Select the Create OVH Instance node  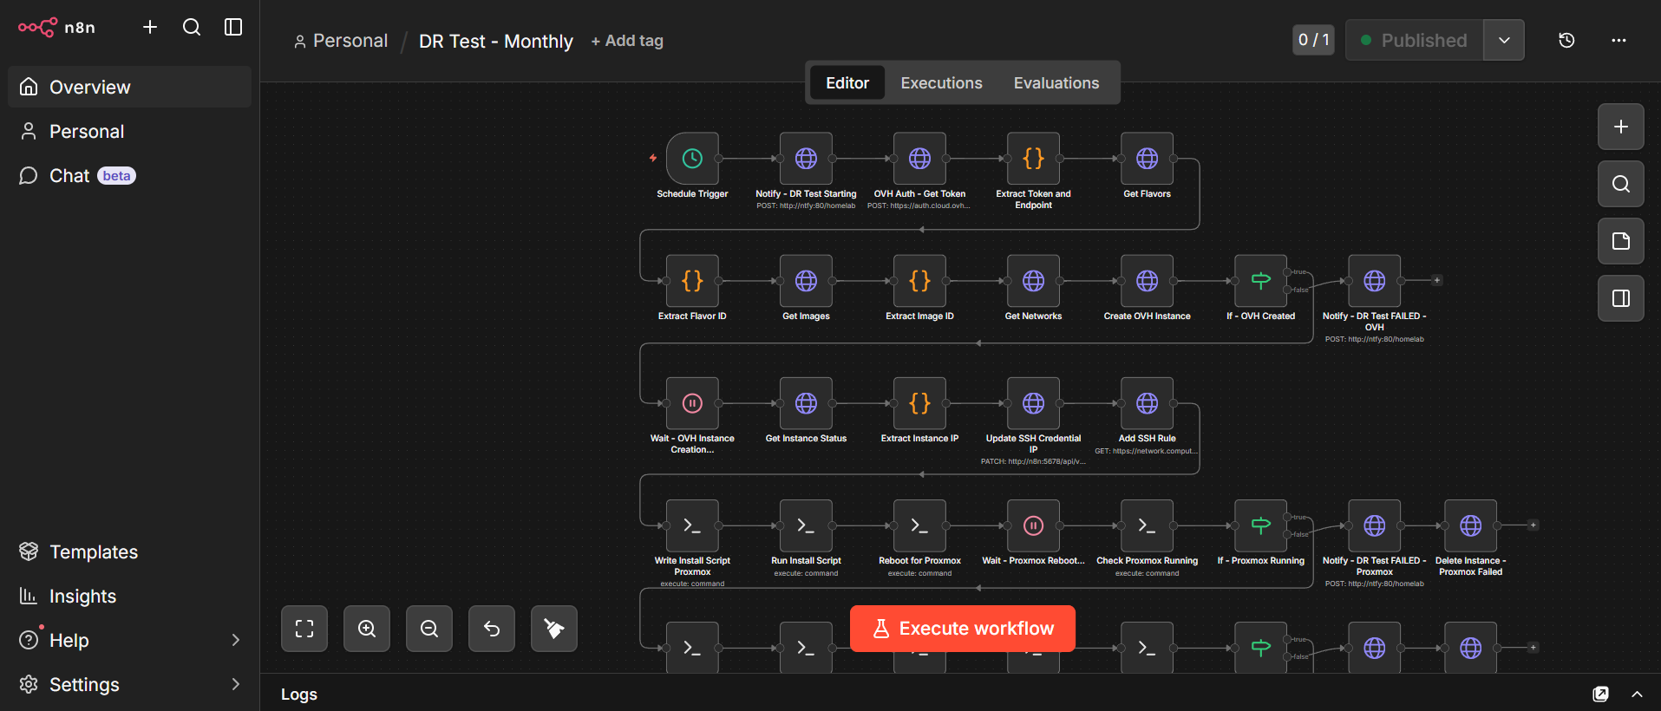[1147, 281]
